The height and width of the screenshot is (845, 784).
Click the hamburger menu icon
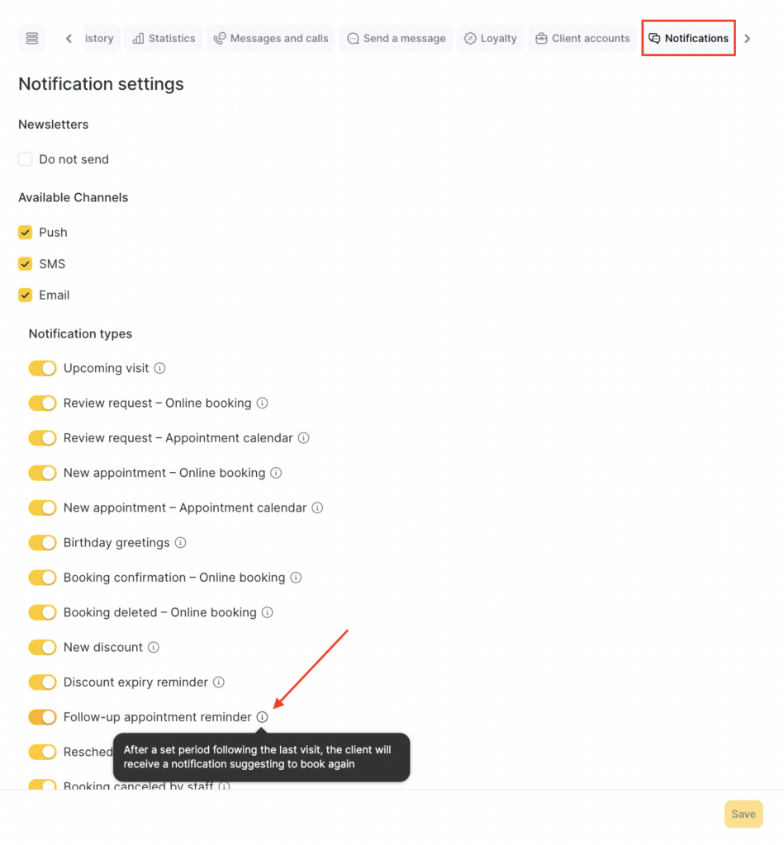pyautogui.click(x=32, y=39)
